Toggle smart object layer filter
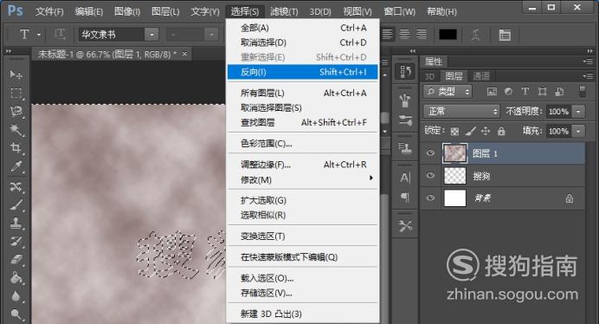The width and height of the screenshot is (599, 324). 559,92
